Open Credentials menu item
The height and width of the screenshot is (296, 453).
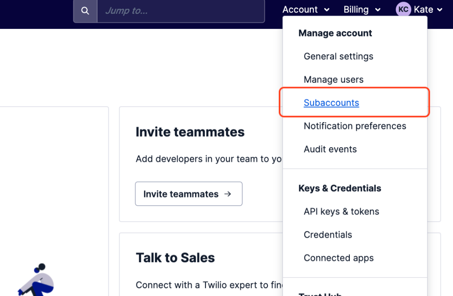pos(328,235)
